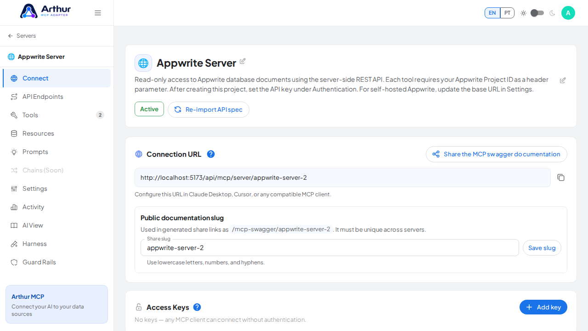Click the sun light-mode icon

523,13
